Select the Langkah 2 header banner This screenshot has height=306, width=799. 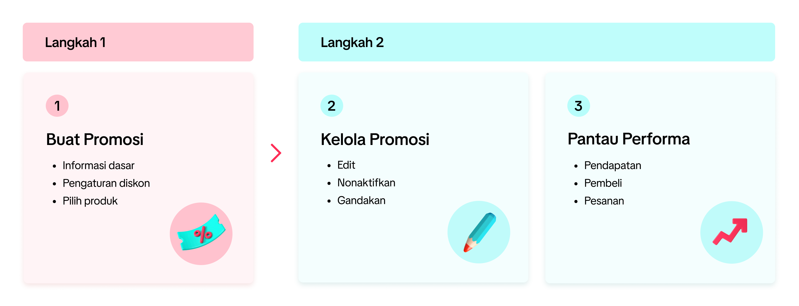536,42
